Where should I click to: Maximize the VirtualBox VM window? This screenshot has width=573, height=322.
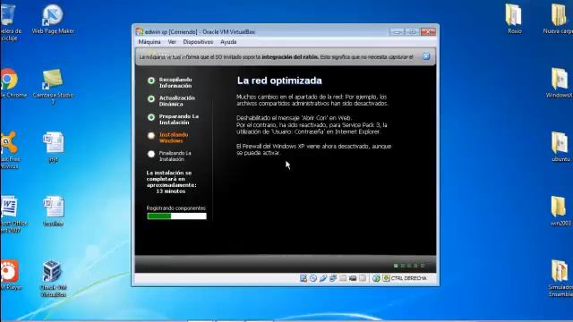point(412,32)
